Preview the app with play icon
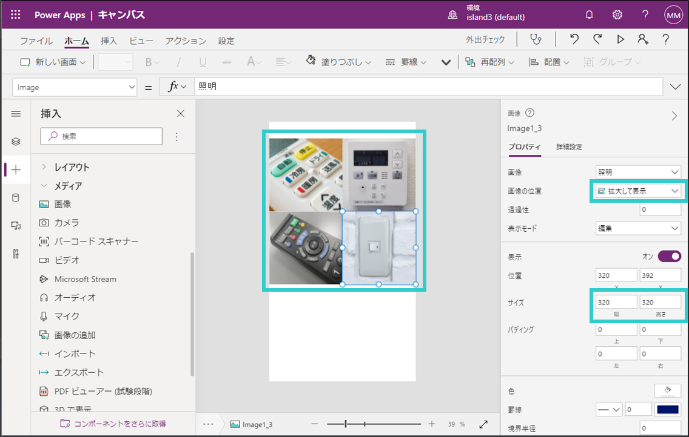689x437 pixels. pos(620,39)
